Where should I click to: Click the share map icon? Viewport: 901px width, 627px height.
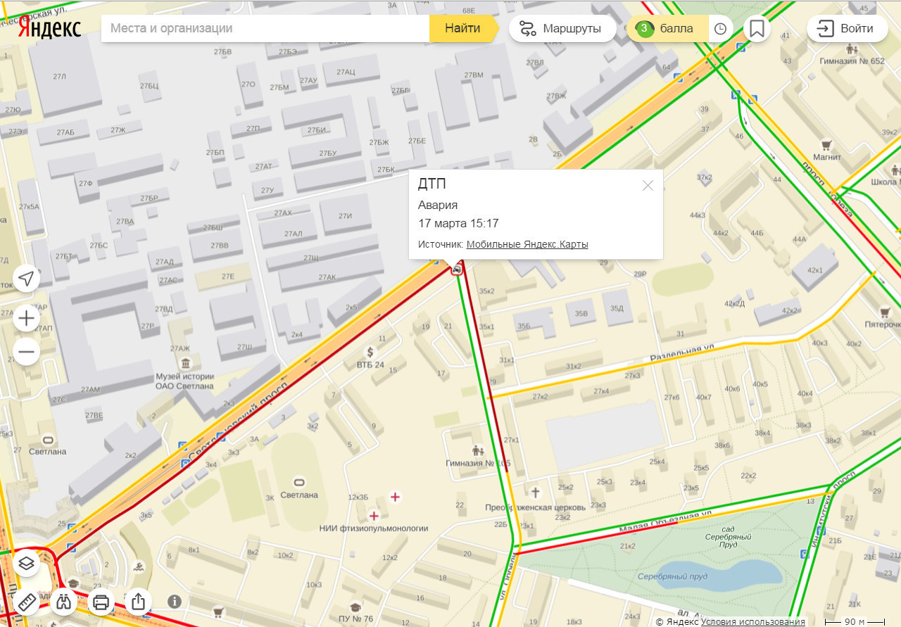coord(139,602)
